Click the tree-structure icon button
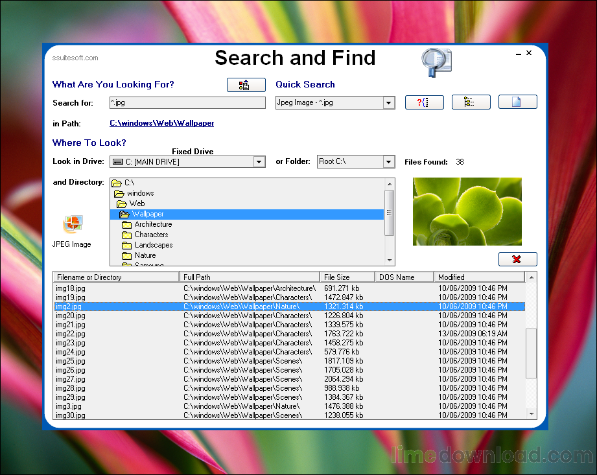Image resolution: width=597 pixels, height=475 pixels. coord(471,102)
